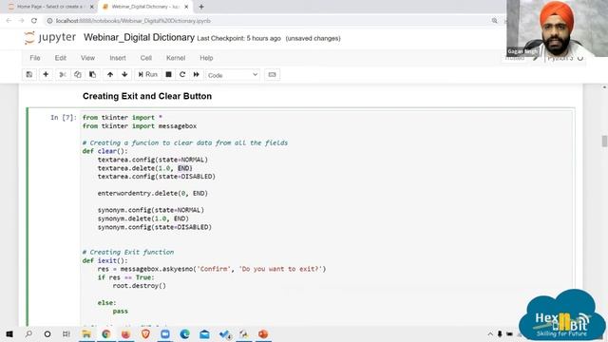The width and height of the screenshot is (608, 342).
Task: Click the highlighted END in textarea.delete
Action: click(x=183, y=168)
